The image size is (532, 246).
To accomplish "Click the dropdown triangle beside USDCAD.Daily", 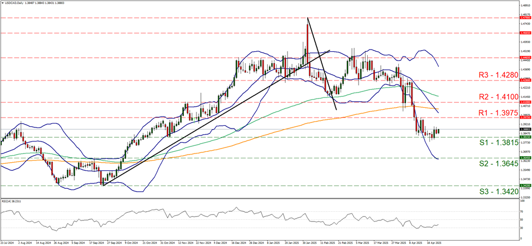I will tap(3, 3).
